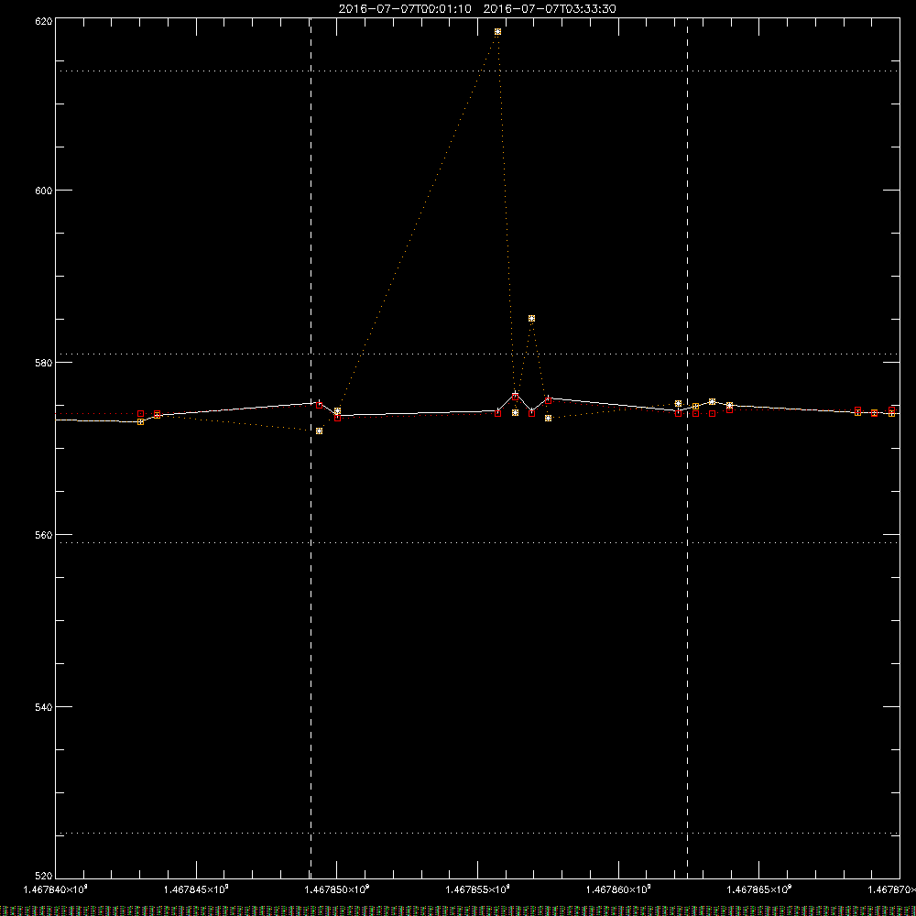The width and height of the screenshot is (916, 916).
Task: Click the y-axis label 540
Action: click(44, 707)
